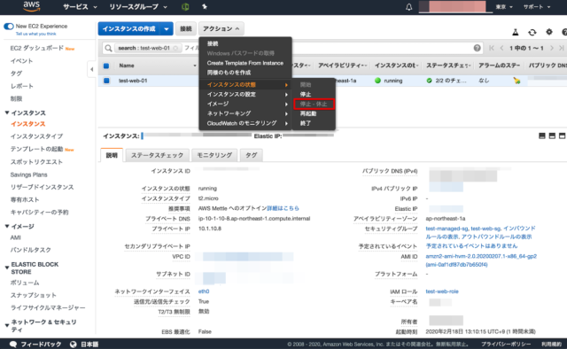Viewport: 567px width, 349px height.
Task: Go to next page of results
Action: (551, 48)
